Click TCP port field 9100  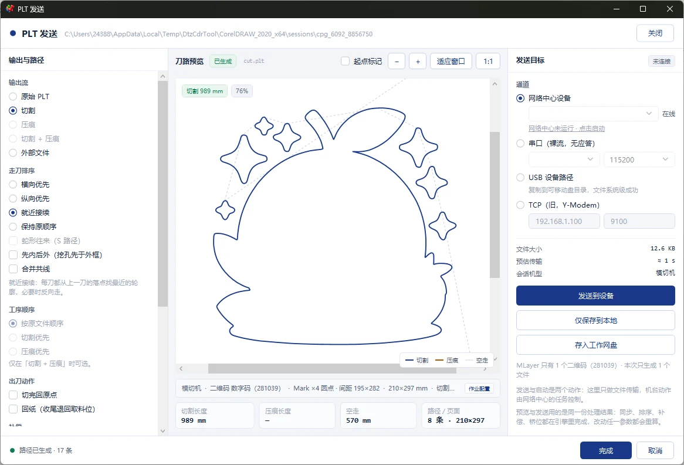639,221
